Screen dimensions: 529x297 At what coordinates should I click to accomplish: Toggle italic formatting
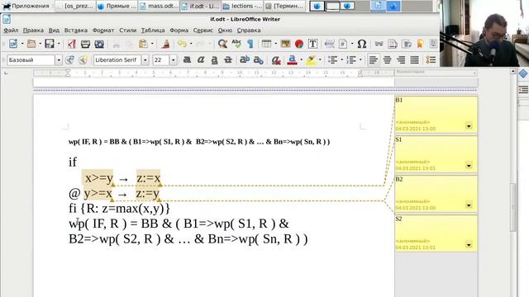point(201,60)
